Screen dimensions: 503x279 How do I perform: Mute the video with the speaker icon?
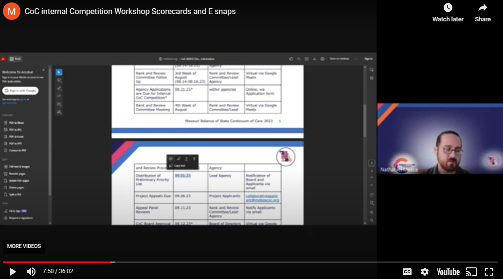pyautogui.click(x=31, y=272)
